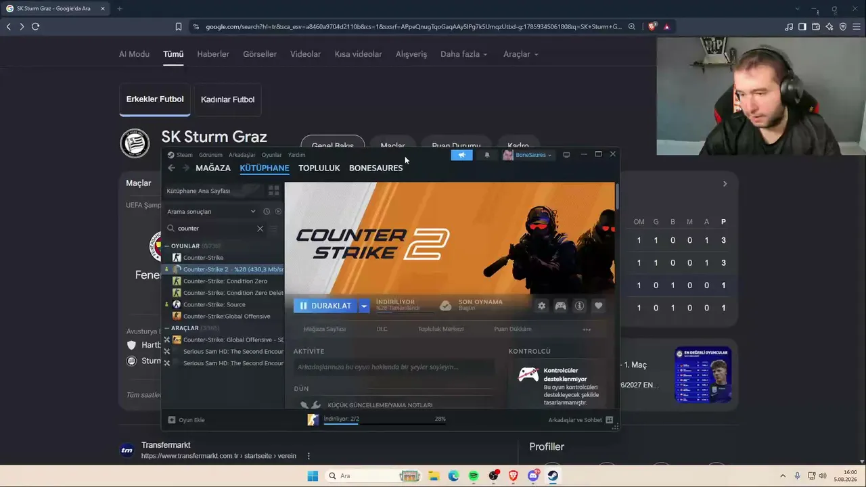Show Counter-Strike 2 game info icon

[579, 306]
